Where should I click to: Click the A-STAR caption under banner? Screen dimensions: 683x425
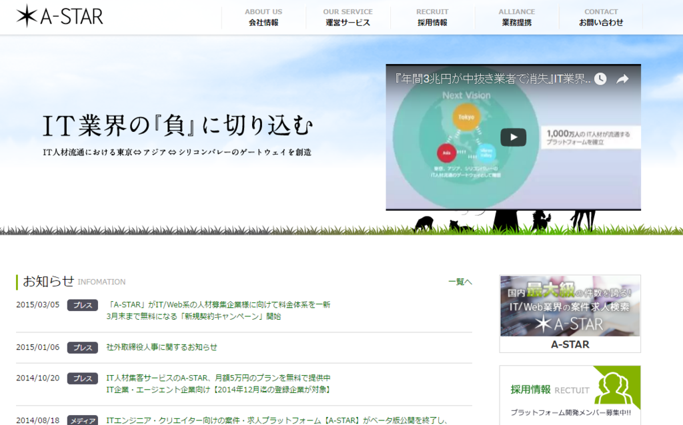pyautogui.click(x=570, y=344)
